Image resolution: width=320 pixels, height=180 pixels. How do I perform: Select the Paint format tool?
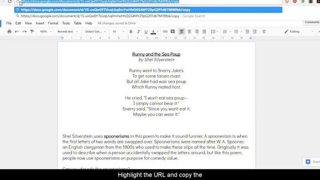[32, 32]
